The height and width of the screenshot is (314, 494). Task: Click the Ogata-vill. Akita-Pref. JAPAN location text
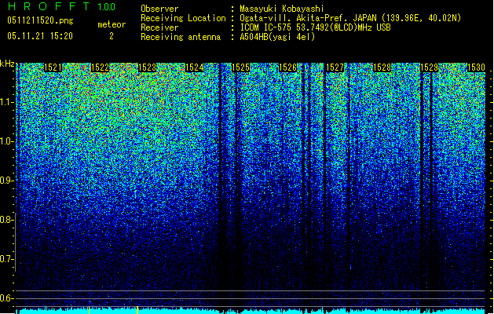tap(350, 18)
